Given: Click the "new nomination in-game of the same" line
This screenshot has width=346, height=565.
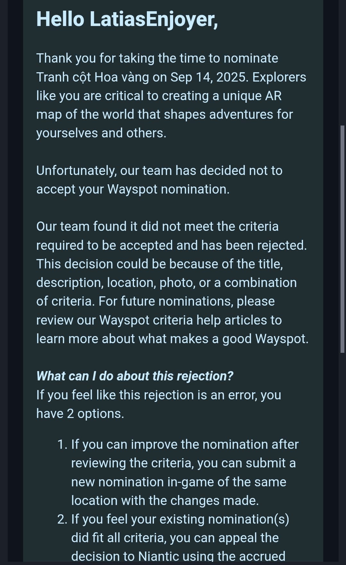Looking at the screenshot, I should coord(179,482).
